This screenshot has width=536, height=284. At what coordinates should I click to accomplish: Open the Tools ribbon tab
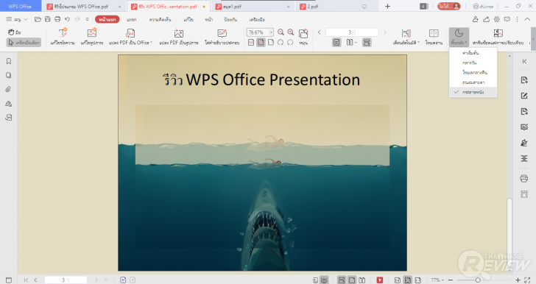[257, 19]
